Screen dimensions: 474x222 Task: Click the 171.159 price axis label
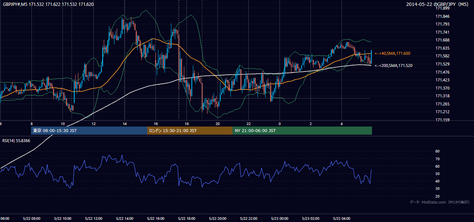(442, 120)
